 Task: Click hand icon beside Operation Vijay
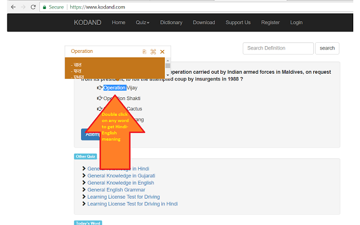click(x=100, y=88)
